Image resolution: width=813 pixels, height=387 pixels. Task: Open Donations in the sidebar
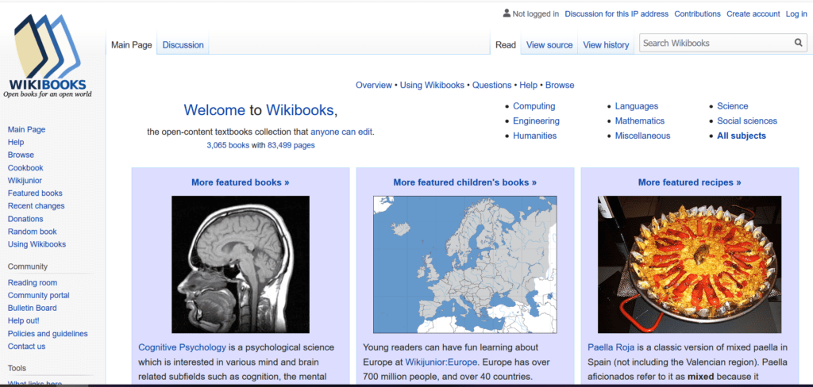(25, 219)
